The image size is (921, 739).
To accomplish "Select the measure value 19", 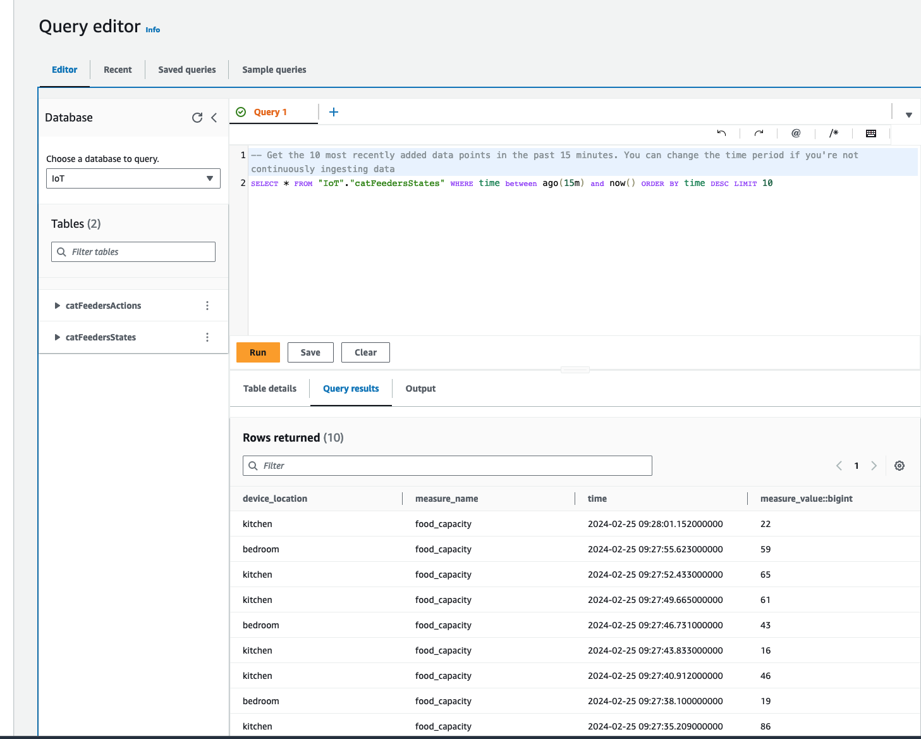I will click(765, 701).
